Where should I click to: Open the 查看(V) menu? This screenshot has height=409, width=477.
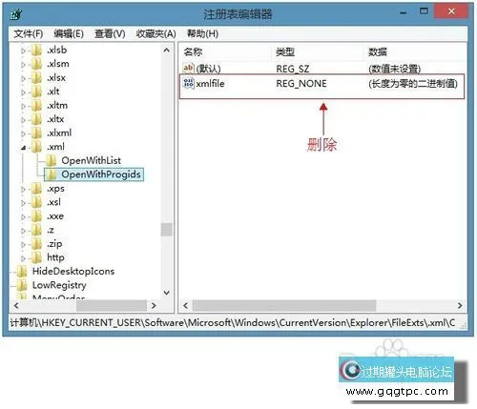pos(110,33)
